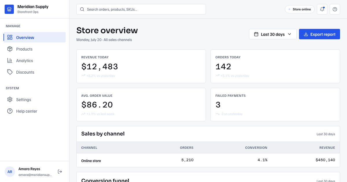Click the Online store row label
Screen dimensions: 347x182
pos(91,161)
